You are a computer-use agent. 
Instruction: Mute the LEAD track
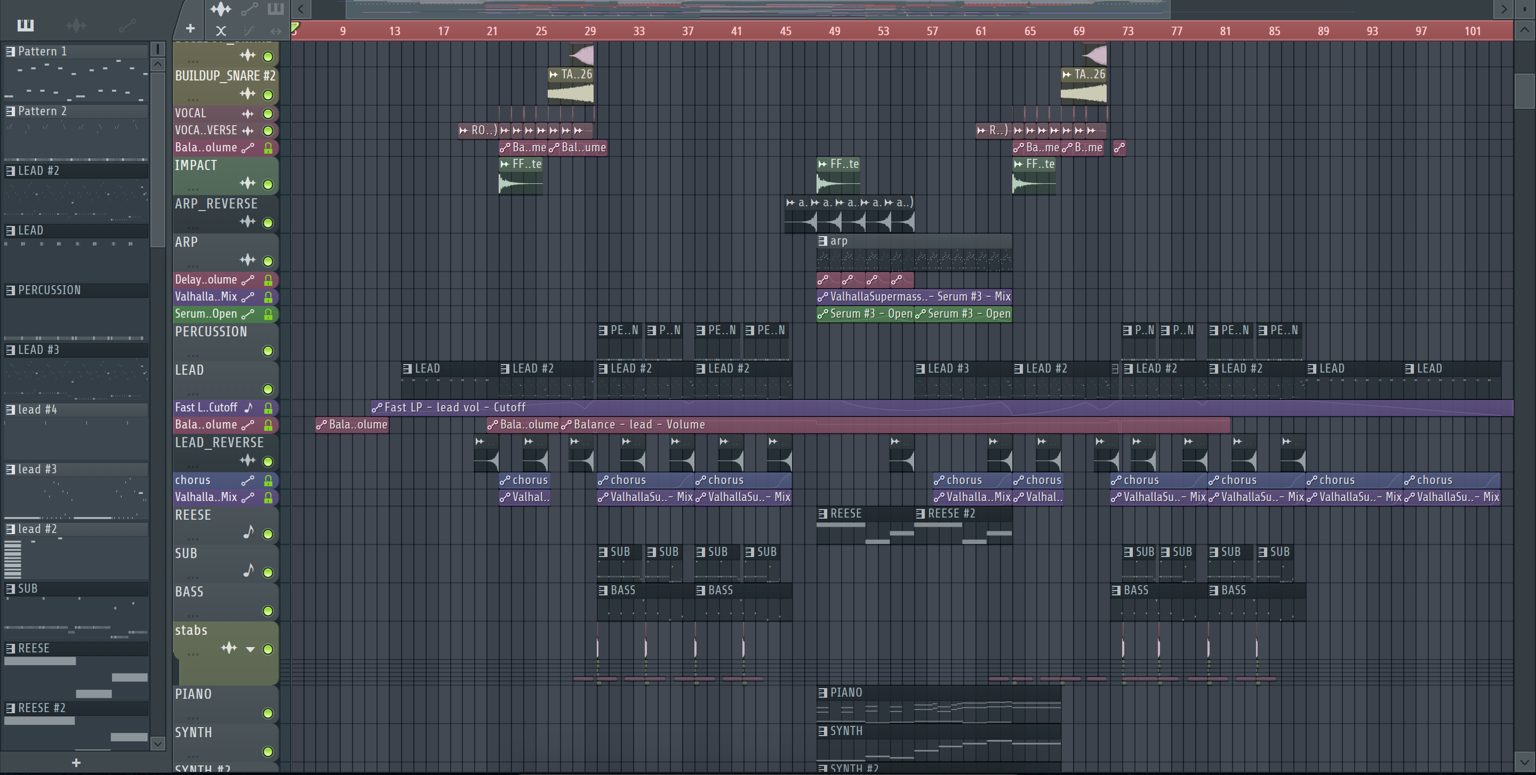point(268,389)
